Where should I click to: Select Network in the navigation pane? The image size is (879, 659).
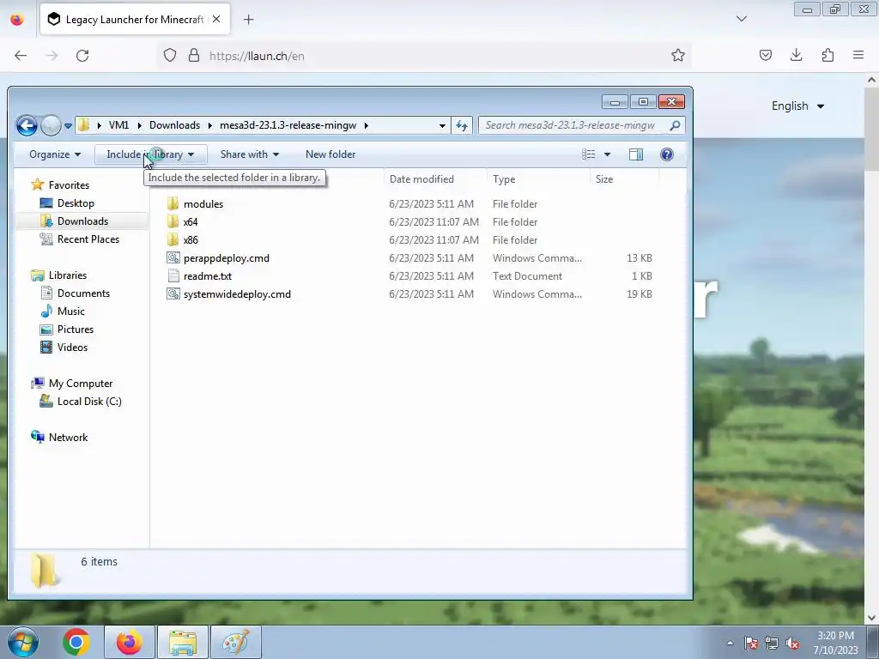68,438
